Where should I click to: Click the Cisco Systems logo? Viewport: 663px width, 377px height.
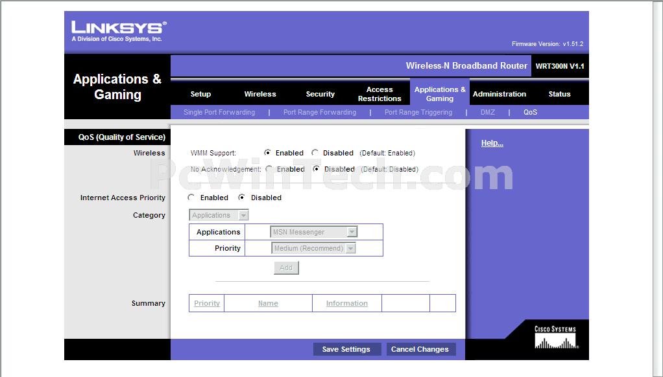pos(555,337)
